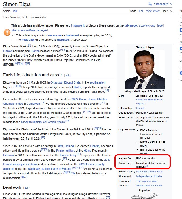182x199 pixels.
Task: Open the 'Biafran' link in intro
Action: point(35,51)
